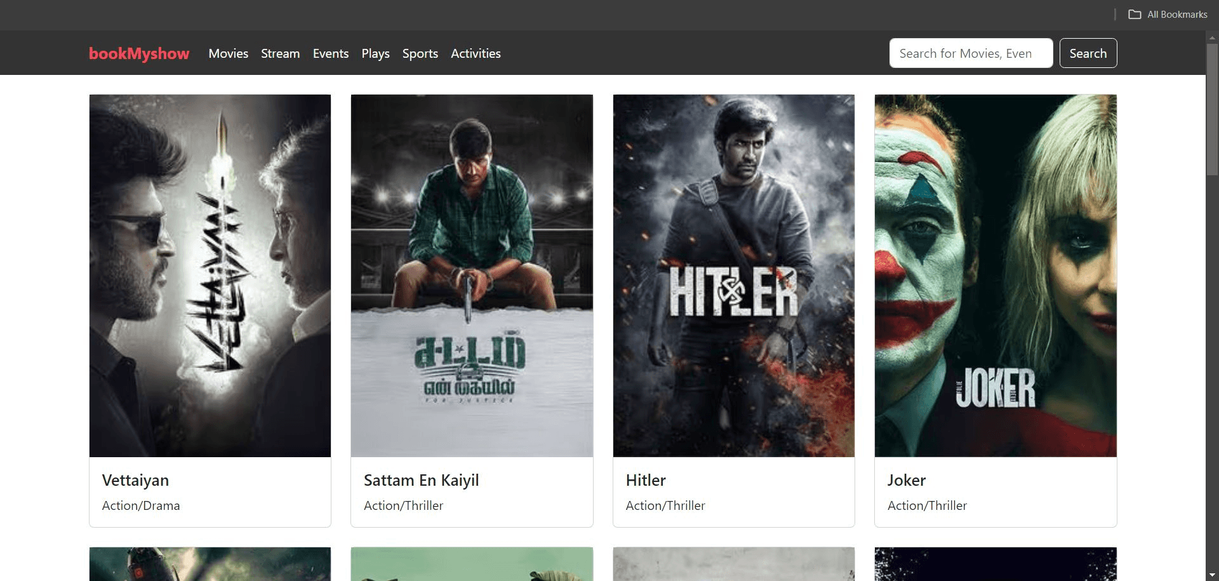This screenshot has height=581, width=1219.
Task: Open Sports in the navbar
Action: click(x=420, y=53)
